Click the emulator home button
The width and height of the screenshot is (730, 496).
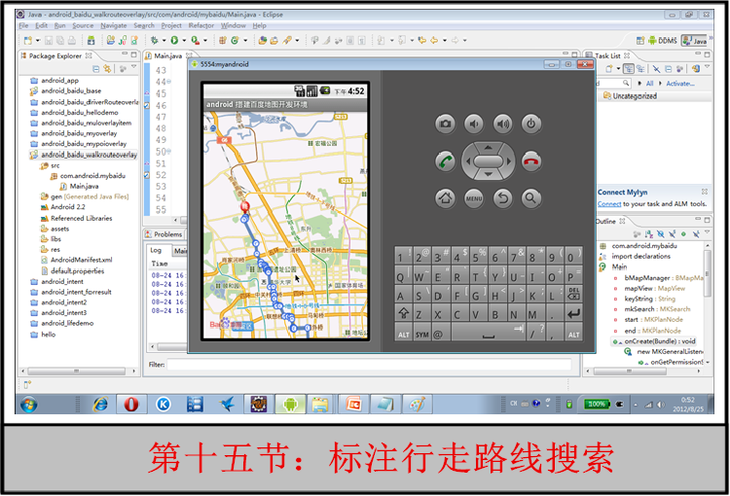pyautogui.click(x=445, y=198)
